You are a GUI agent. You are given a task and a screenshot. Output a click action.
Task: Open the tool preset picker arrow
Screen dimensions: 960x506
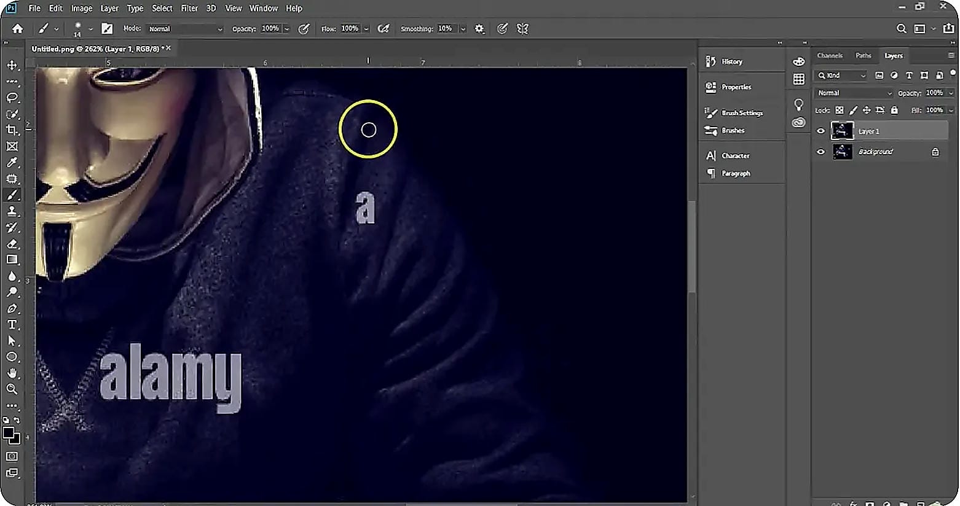[57, 29]
